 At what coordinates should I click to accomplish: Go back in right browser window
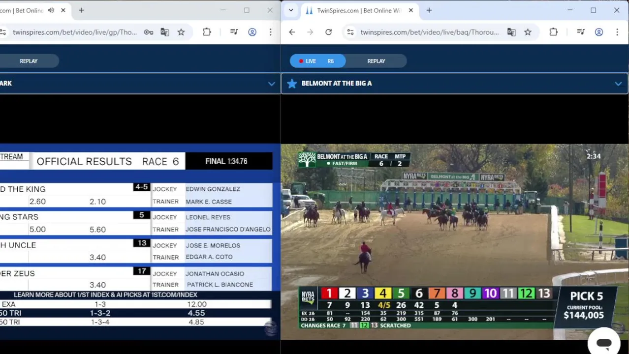(292, 32)
